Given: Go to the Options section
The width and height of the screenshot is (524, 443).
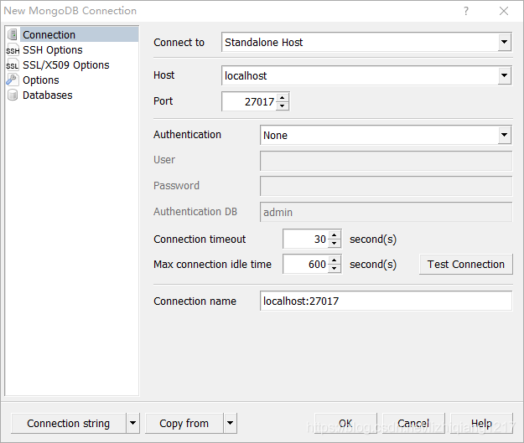Looking at the screenshot, I should (x=41, y=80).
